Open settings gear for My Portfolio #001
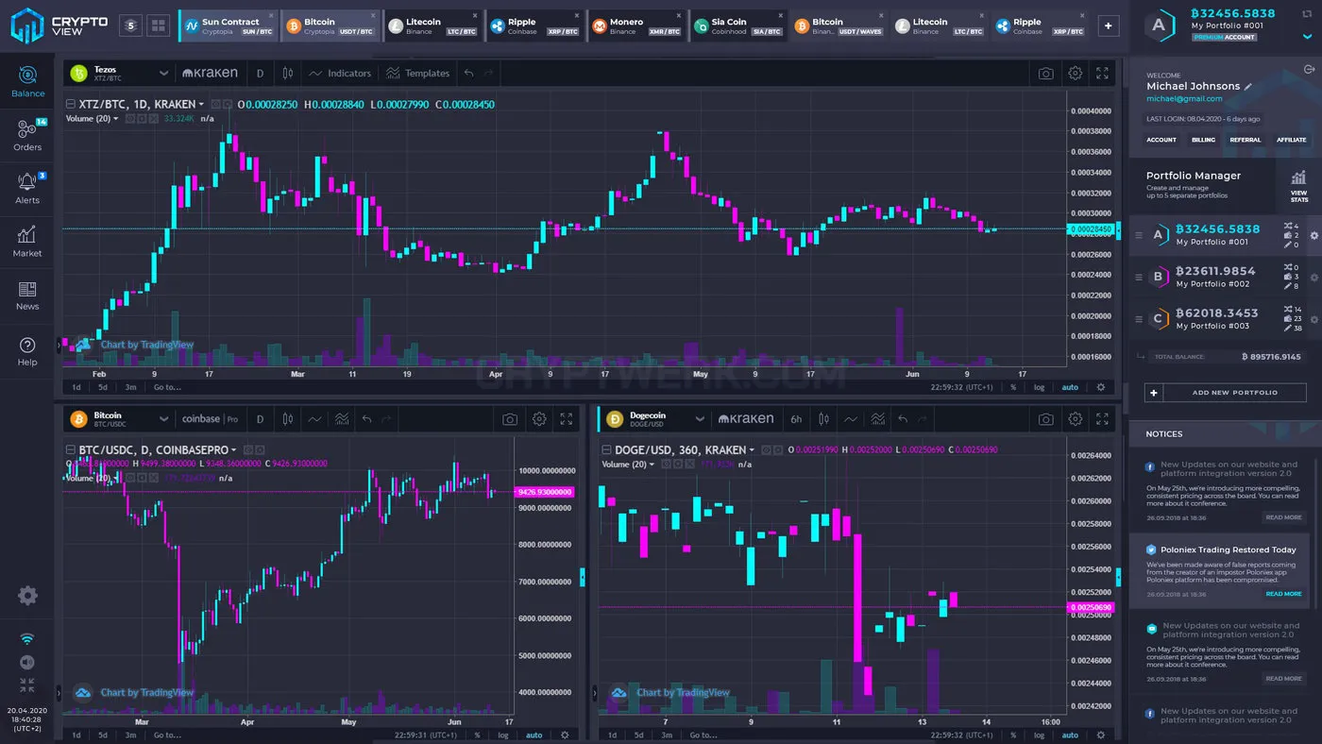1322x744 pixels. pyautogui.click(x=1314, y=235)
